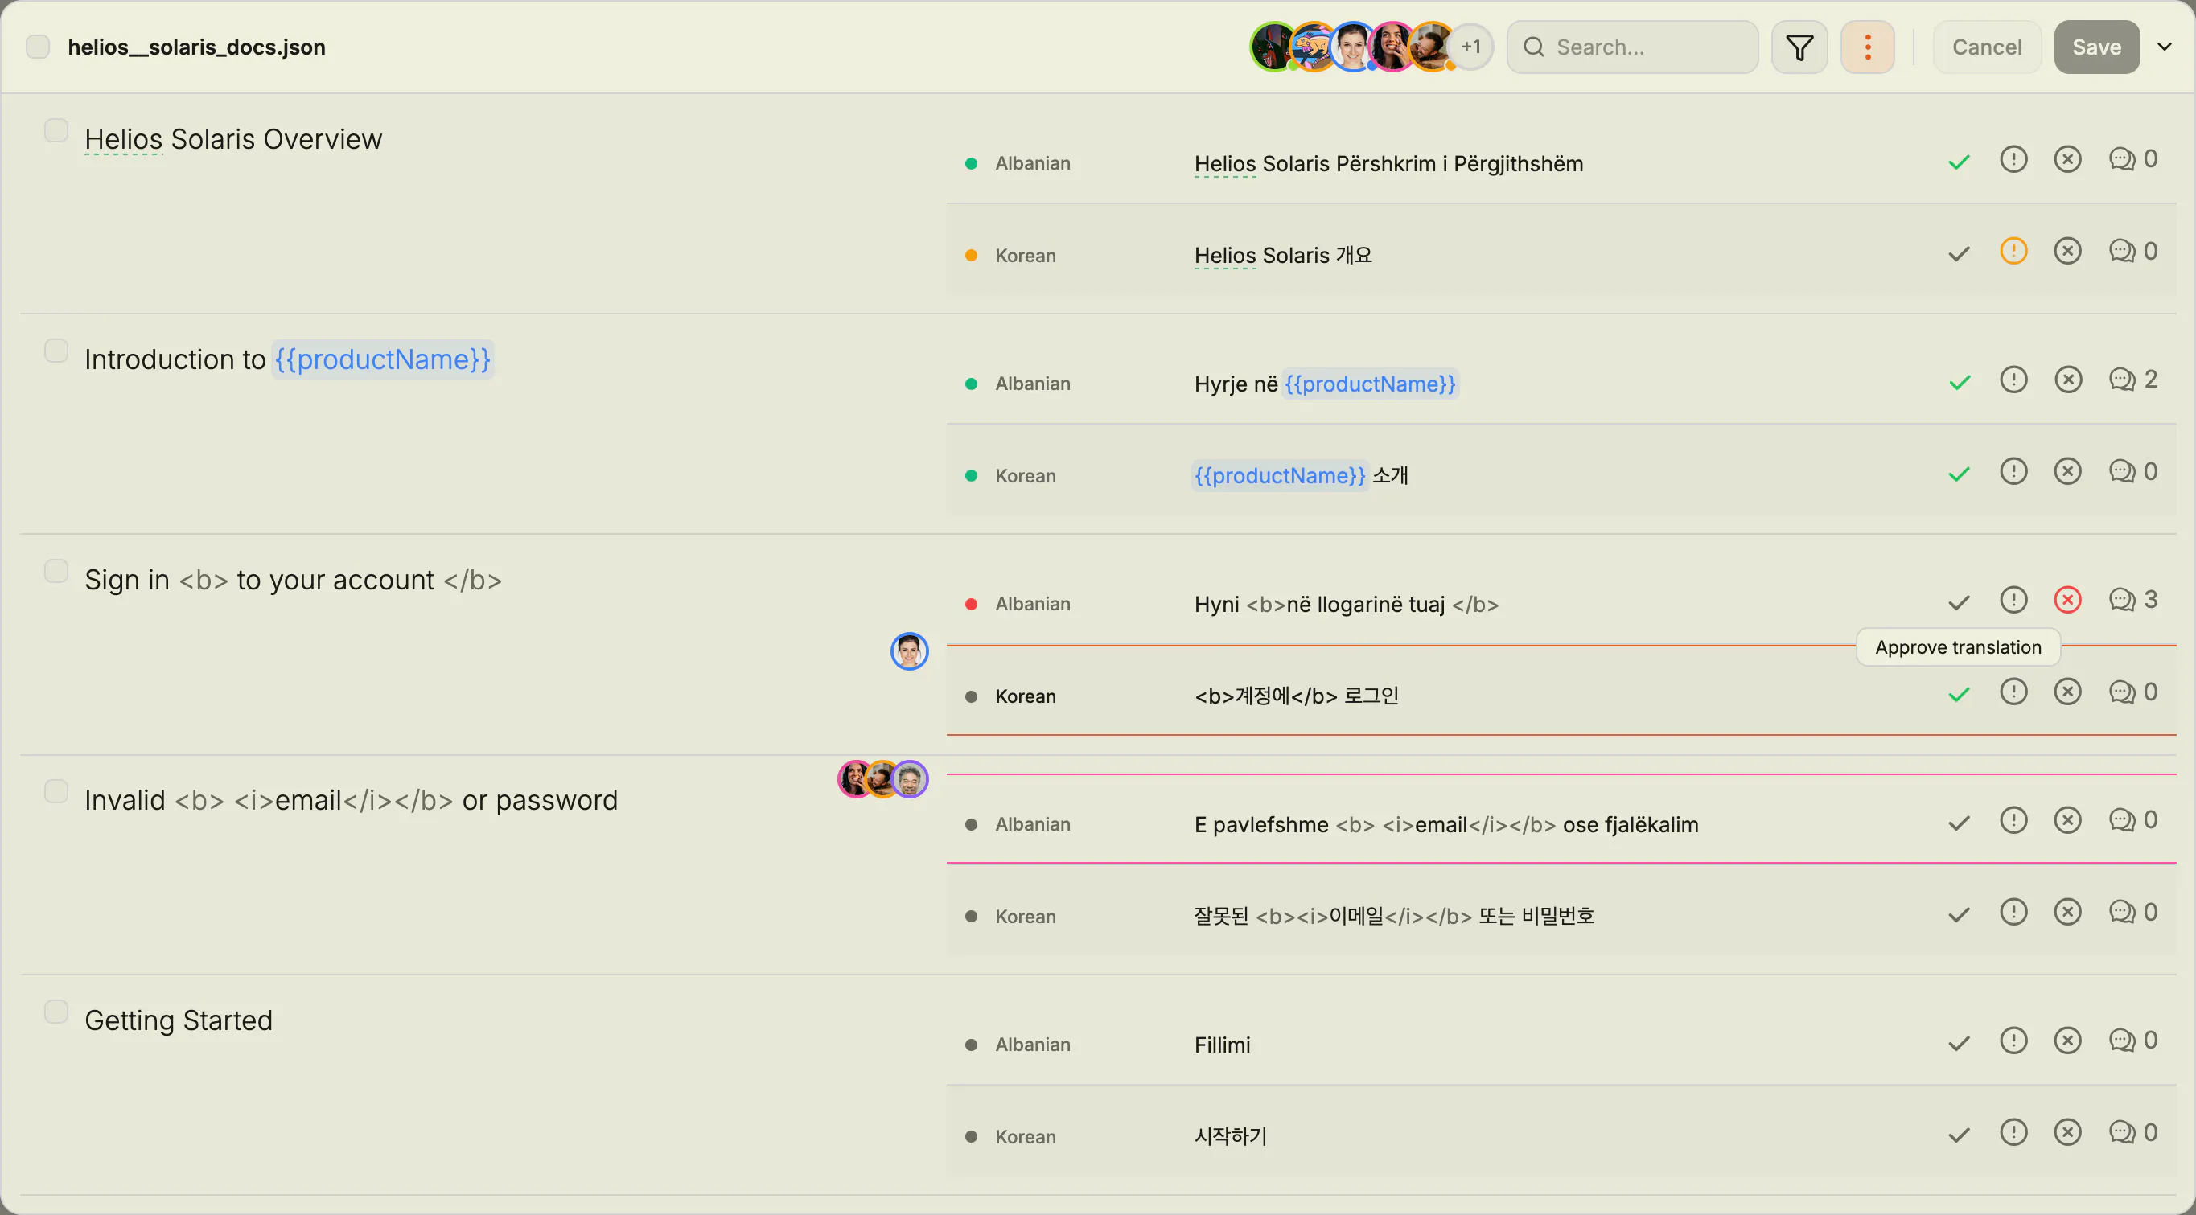Approve the Korean '{{productName}} 소개' translation
The width and height of the screenshot is (2196, 1215).
1959,474
